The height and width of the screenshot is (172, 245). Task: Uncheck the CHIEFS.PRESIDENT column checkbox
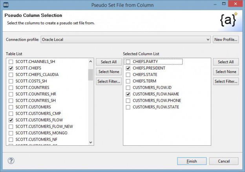(128, 68)
